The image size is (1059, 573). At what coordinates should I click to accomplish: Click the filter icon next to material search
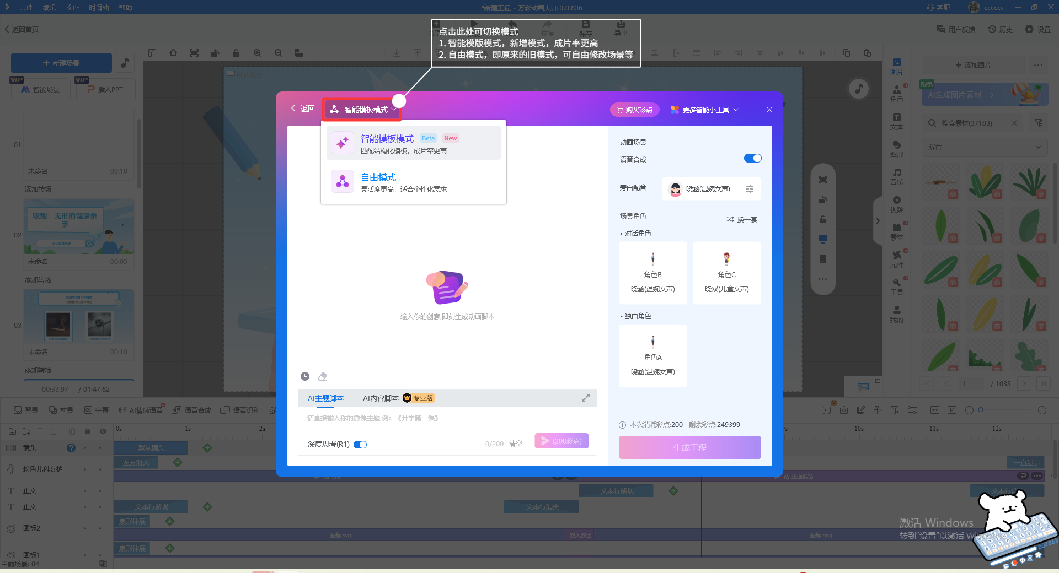(1039, 123)
